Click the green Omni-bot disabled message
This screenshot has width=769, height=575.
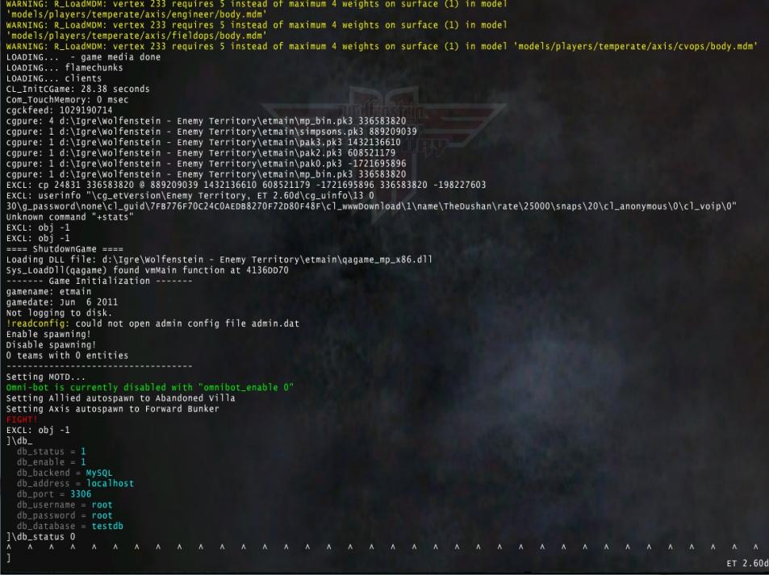[149, 387]
